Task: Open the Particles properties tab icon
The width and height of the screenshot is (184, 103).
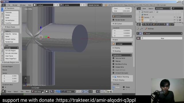Action: [x=170, y=24]
